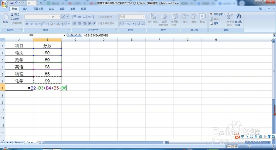Apply fill color bucket
This screenshot has width=276, height=150.
click(51, 24)
